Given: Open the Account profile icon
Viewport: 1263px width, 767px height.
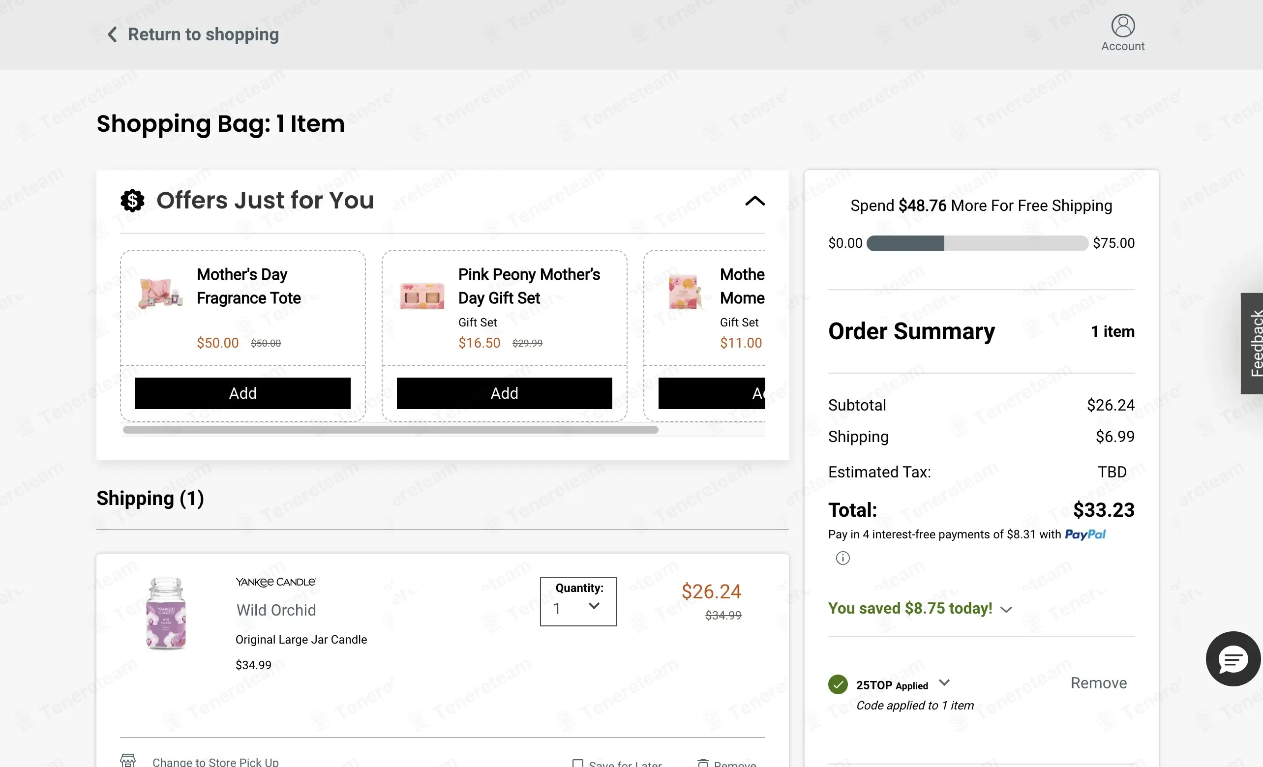Looking at the screenshot, I should click(1122, 26).
